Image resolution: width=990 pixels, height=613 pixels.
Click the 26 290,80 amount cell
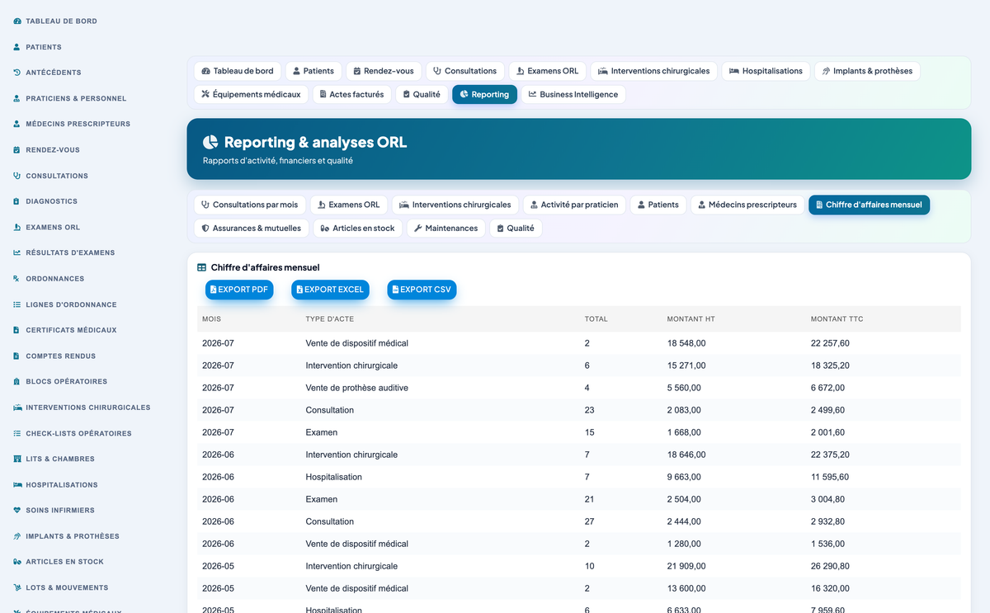(x=830, y=566)
